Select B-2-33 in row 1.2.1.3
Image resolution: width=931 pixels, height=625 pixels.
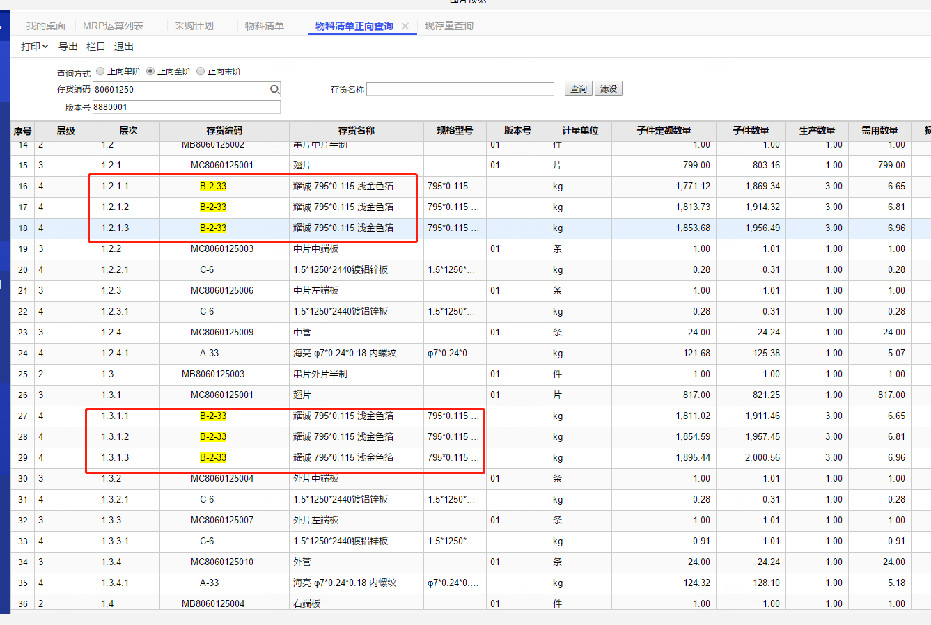[x=213, y=228]
